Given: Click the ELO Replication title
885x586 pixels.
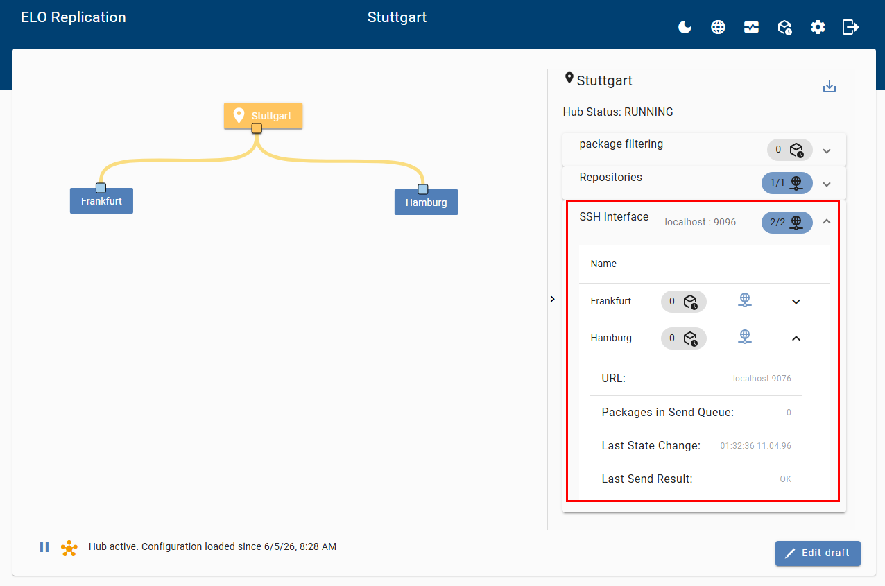Looking at the screenshot, I should pos(74,17).
